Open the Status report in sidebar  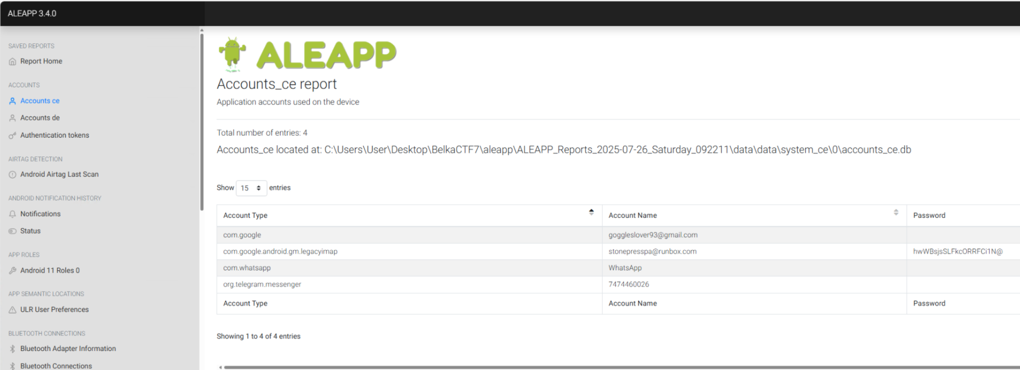tap(30, 231)
